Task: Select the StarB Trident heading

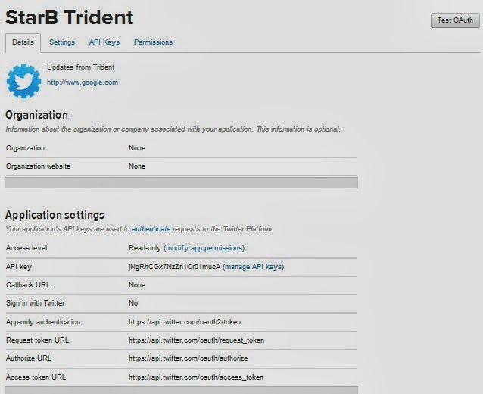Action: click(x=70, y=17)
